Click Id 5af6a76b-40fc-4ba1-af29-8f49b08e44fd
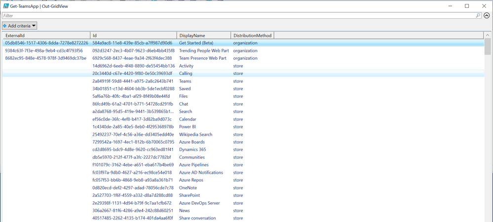Screen dimensions: 493x222 131,96
